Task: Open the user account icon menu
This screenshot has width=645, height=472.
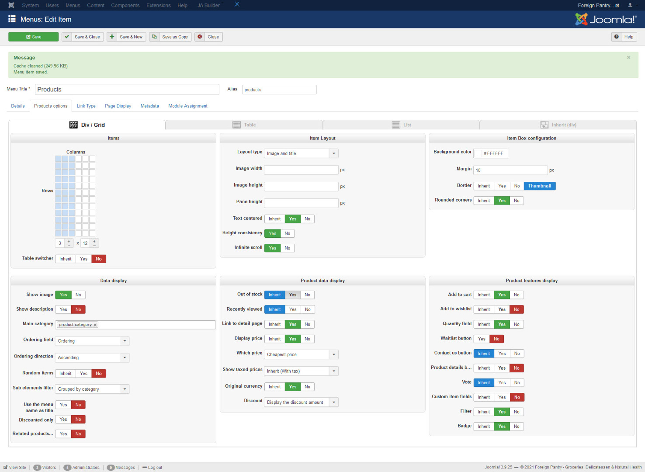Action: 630,5
